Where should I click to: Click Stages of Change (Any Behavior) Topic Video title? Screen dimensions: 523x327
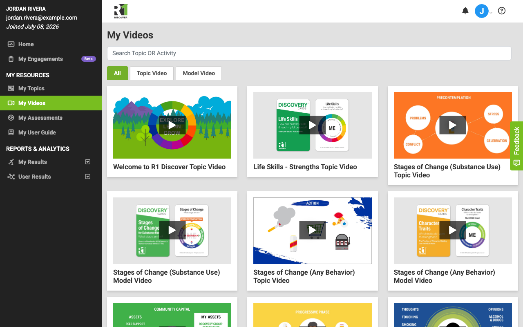click(304, 276)
